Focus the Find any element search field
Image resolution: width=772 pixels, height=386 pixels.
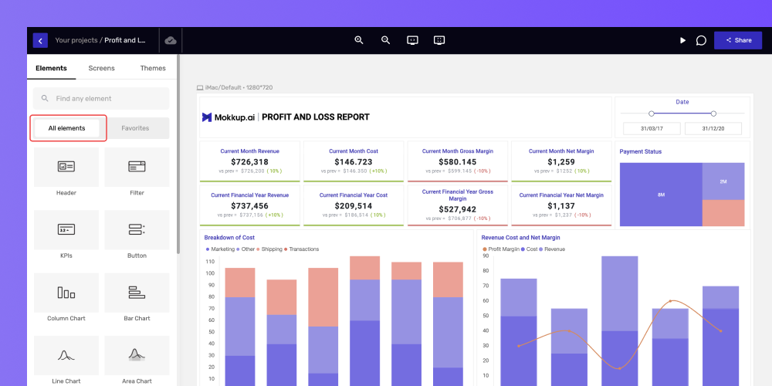tap(101, 99)
